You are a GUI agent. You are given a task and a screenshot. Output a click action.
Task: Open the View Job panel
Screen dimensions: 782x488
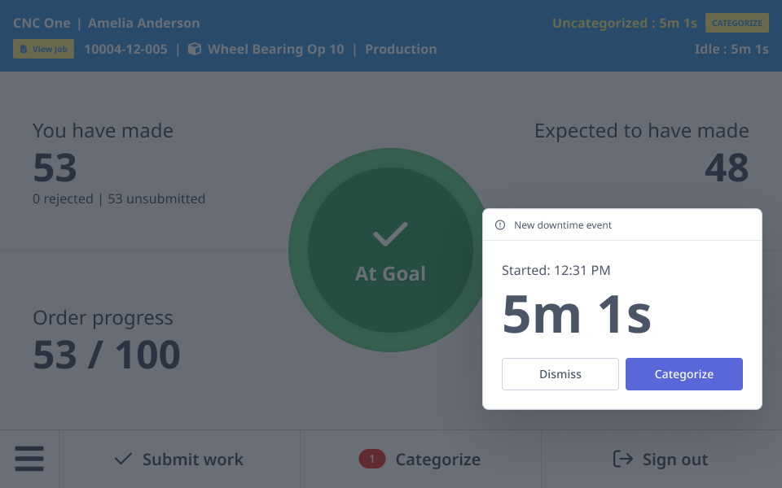tap(43, 49)
